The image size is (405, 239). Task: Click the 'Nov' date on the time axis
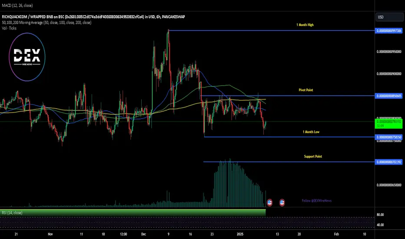[x=50, y=234]
